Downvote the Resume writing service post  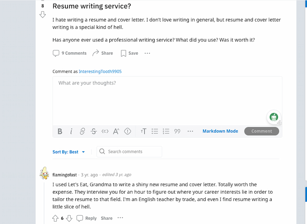coord(43,15)
